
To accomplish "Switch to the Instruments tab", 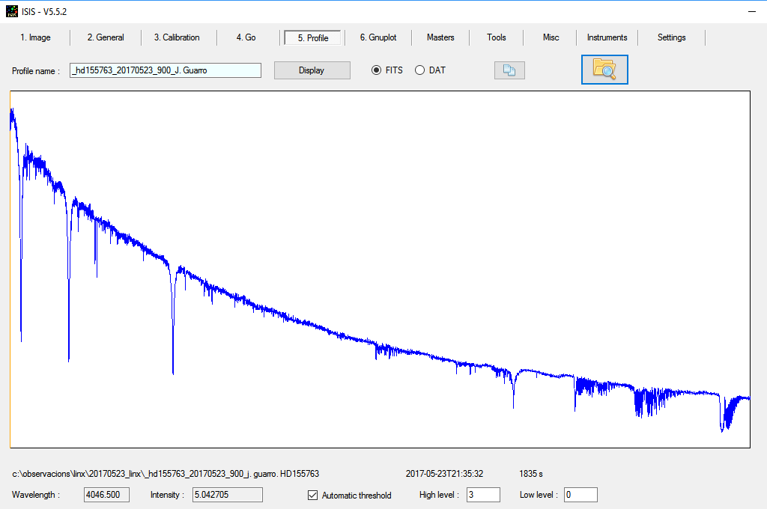I will [607, 37].
